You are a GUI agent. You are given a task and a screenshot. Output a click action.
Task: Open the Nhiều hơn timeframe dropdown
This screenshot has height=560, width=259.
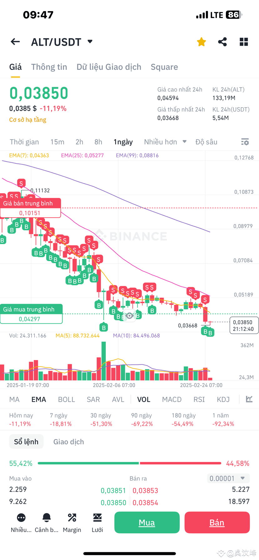(x=165, y=142)
